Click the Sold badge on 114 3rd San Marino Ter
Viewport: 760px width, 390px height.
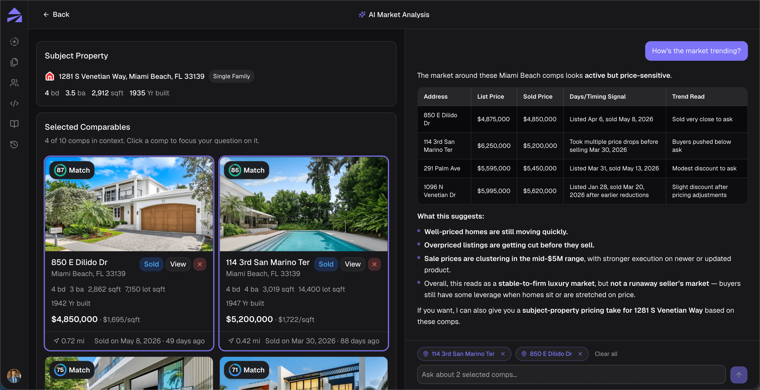click(x=326, y=264)
